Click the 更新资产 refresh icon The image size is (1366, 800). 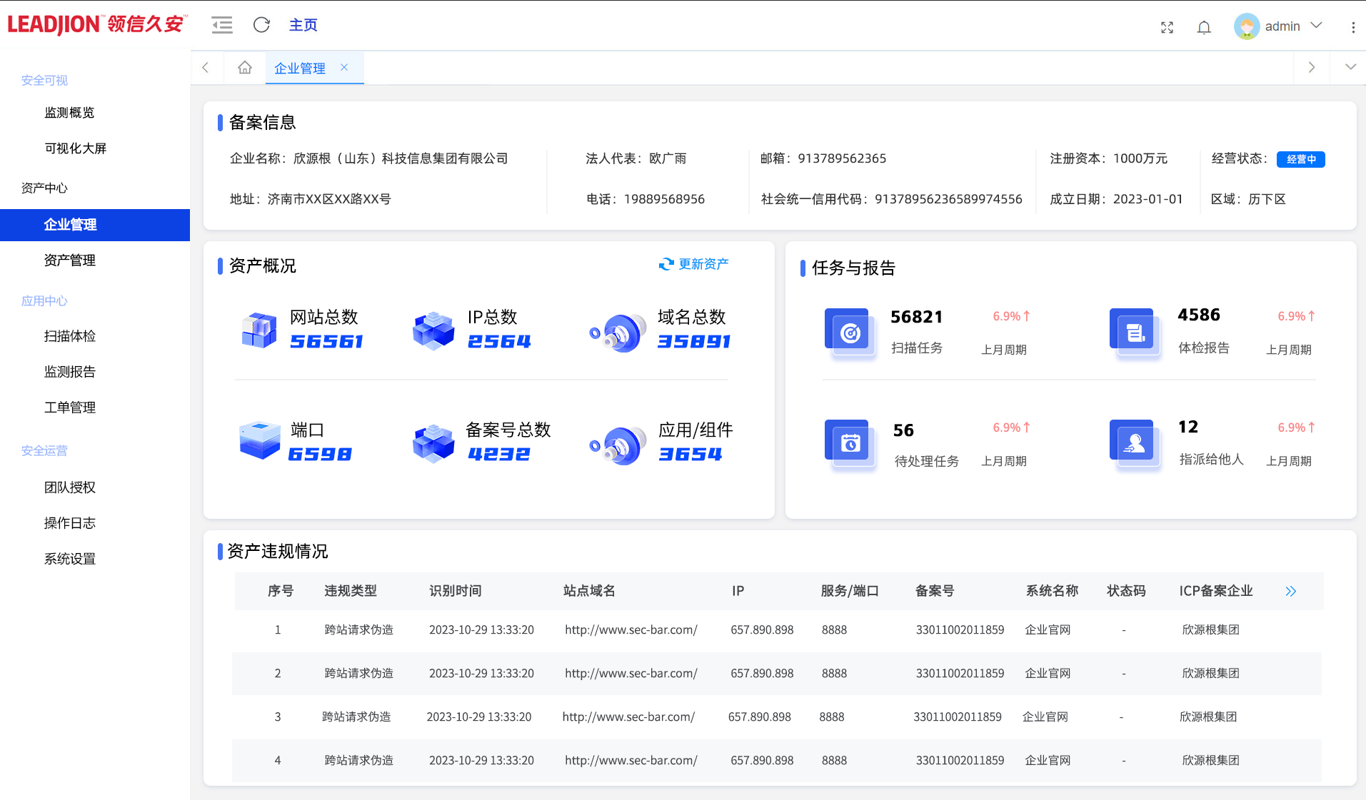[x=666, y=264]
